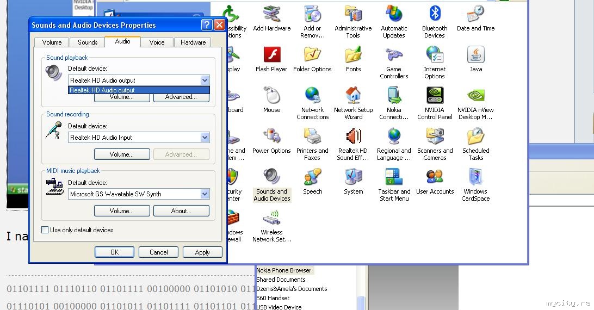Screen dimensions: 594x310
Task: Open the Add Hardware icon
Action: click(271, 18)
